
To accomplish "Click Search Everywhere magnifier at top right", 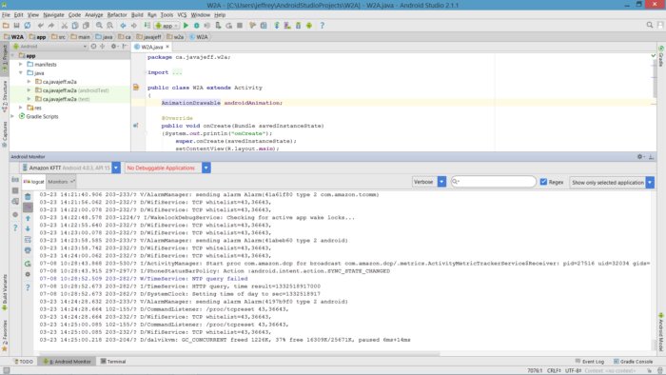I will 650,25.
